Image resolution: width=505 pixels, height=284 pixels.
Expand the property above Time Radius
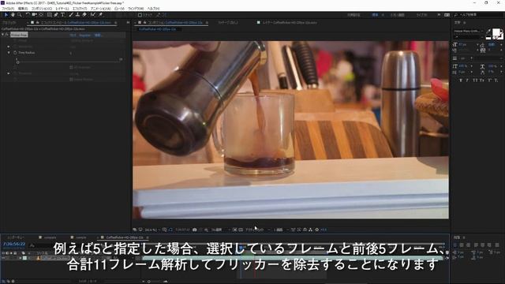pyautogui.click(x=9, y=47)
